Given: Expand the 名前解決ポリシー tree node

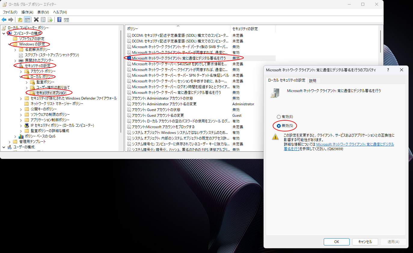Looking at the screenshot, I should point(15,49).
